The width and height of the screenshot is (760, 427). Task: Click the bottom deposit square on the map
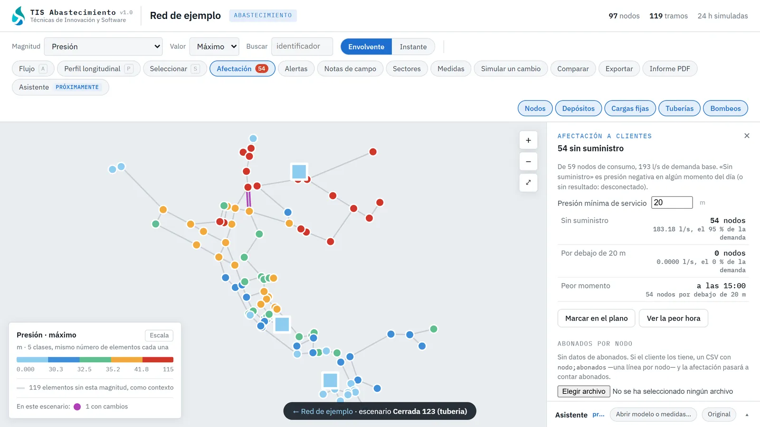(x=330, y=381)
